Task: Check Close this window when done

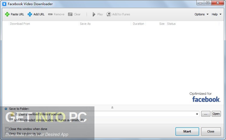Action: [x=7, y=129]
